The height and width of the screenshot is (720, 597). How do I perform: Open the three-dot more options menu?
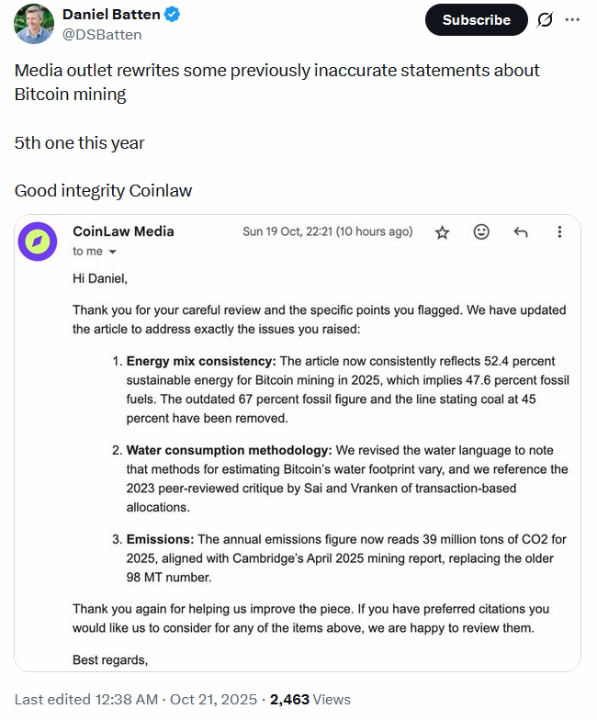coord(572,20)
